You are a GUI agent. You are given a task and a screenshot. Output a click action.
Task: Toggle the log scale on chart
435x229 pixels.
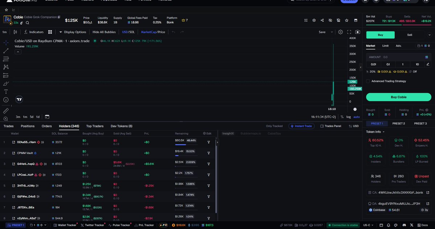348,116
